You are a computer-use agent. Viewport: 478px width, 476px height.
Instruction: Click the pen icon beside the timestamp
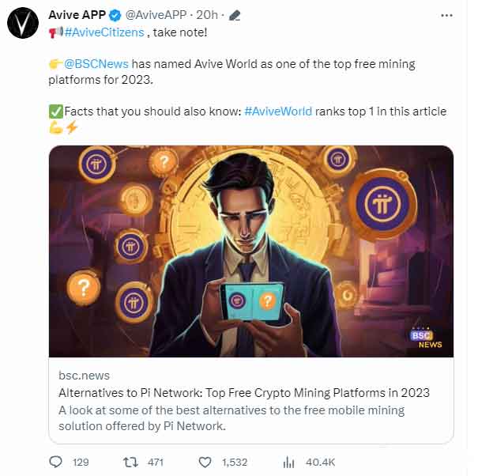[x=235, y=15]
